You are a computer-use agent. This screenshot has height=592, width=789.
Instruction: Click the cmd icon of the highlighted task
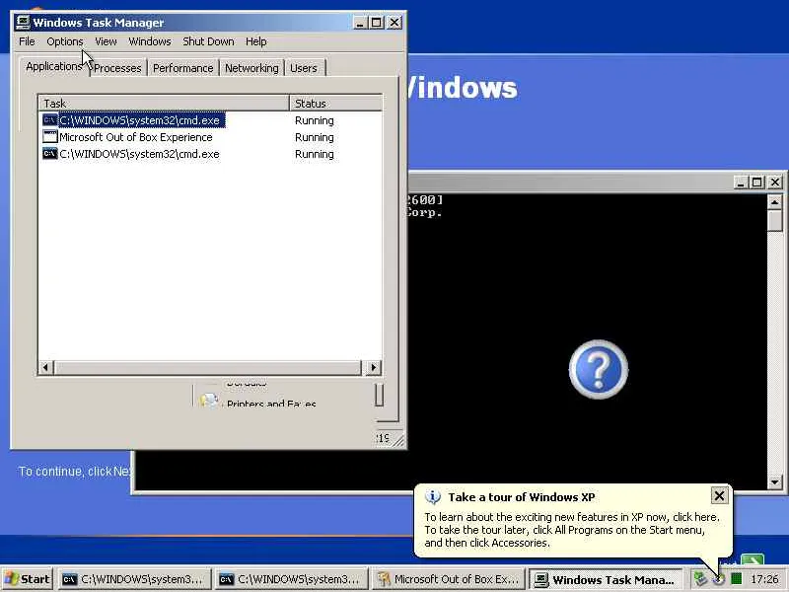coord(50,119)
